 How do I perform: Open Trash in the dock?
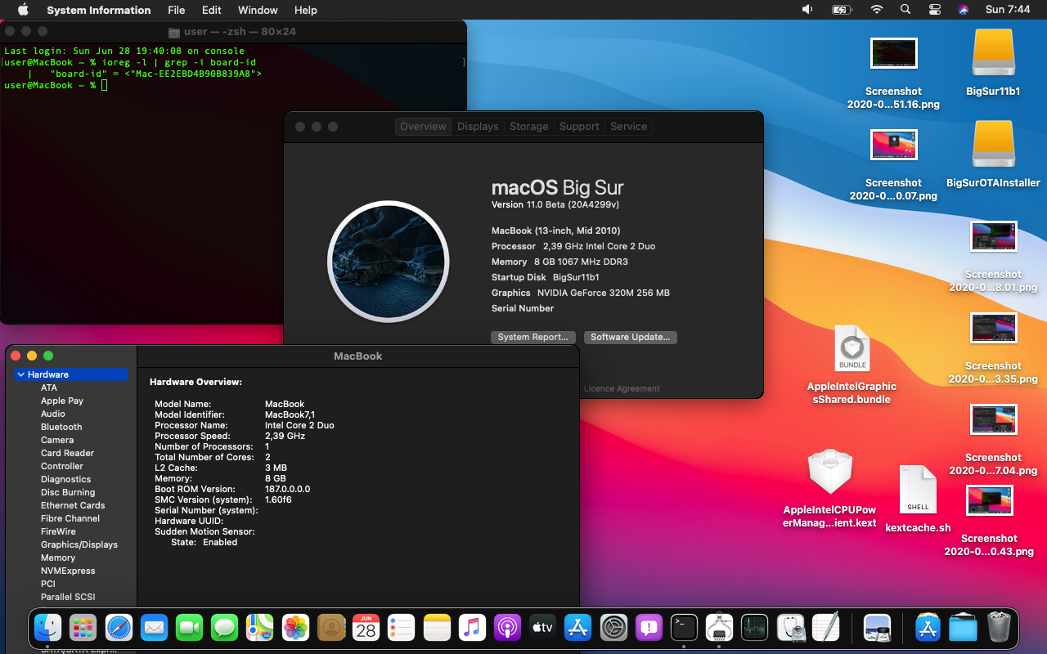click(x=999, y=628)
